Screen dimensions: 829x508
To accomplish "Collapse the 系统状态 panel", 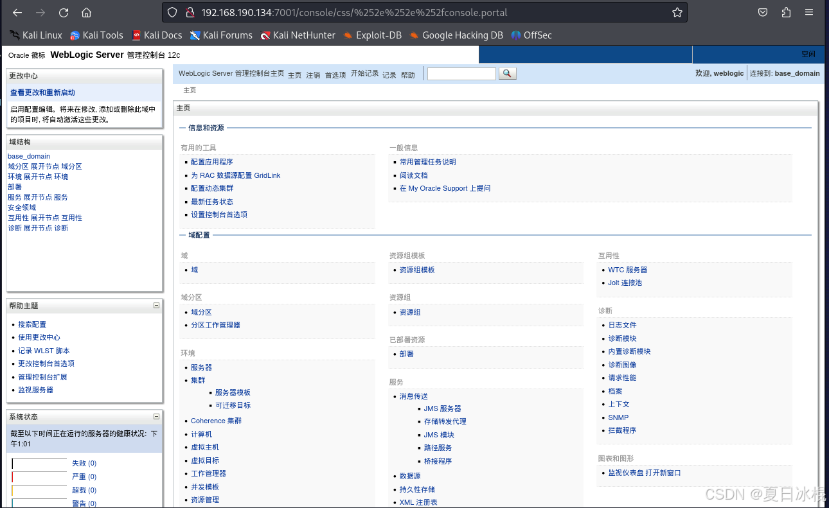I will (x=156, y=416).
